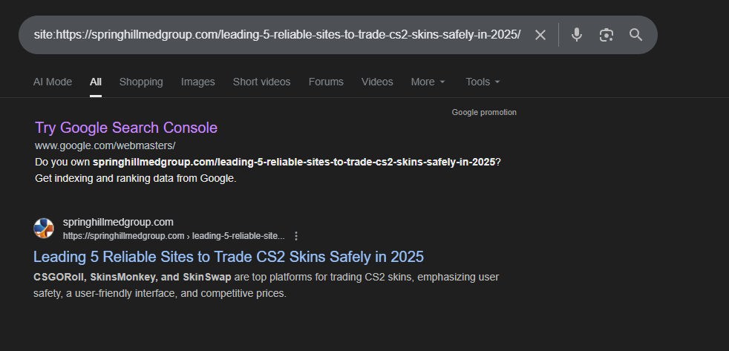This screenshot has width=729, height=351.
Task: Click the springhillmedgroup site favicon
Action: 44,229
